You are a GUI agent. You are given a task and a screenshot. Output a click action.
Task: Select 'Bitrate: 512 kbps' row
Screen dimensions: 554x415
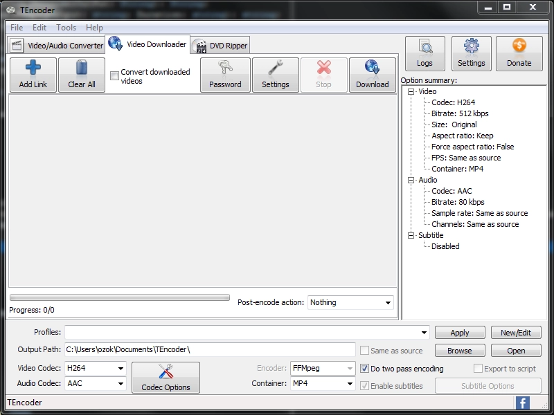[460, 113]
